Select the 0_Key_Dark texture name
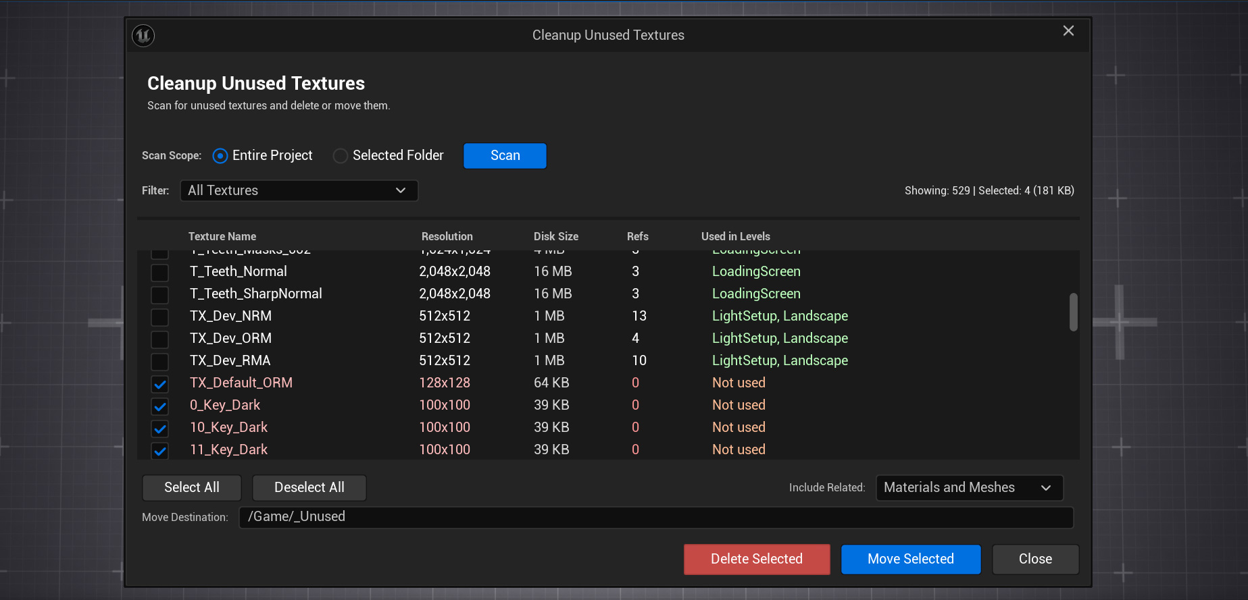Screen dimensions: 1248x600 225,405
